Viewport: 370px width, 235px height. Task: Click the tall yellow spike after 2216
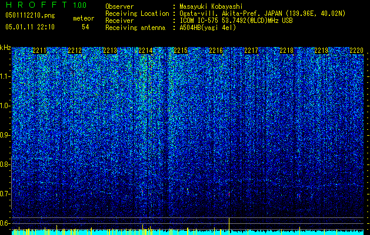(229, 226)
